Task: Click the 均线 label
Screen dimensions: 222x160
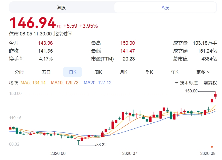Action: pos(13,83)
